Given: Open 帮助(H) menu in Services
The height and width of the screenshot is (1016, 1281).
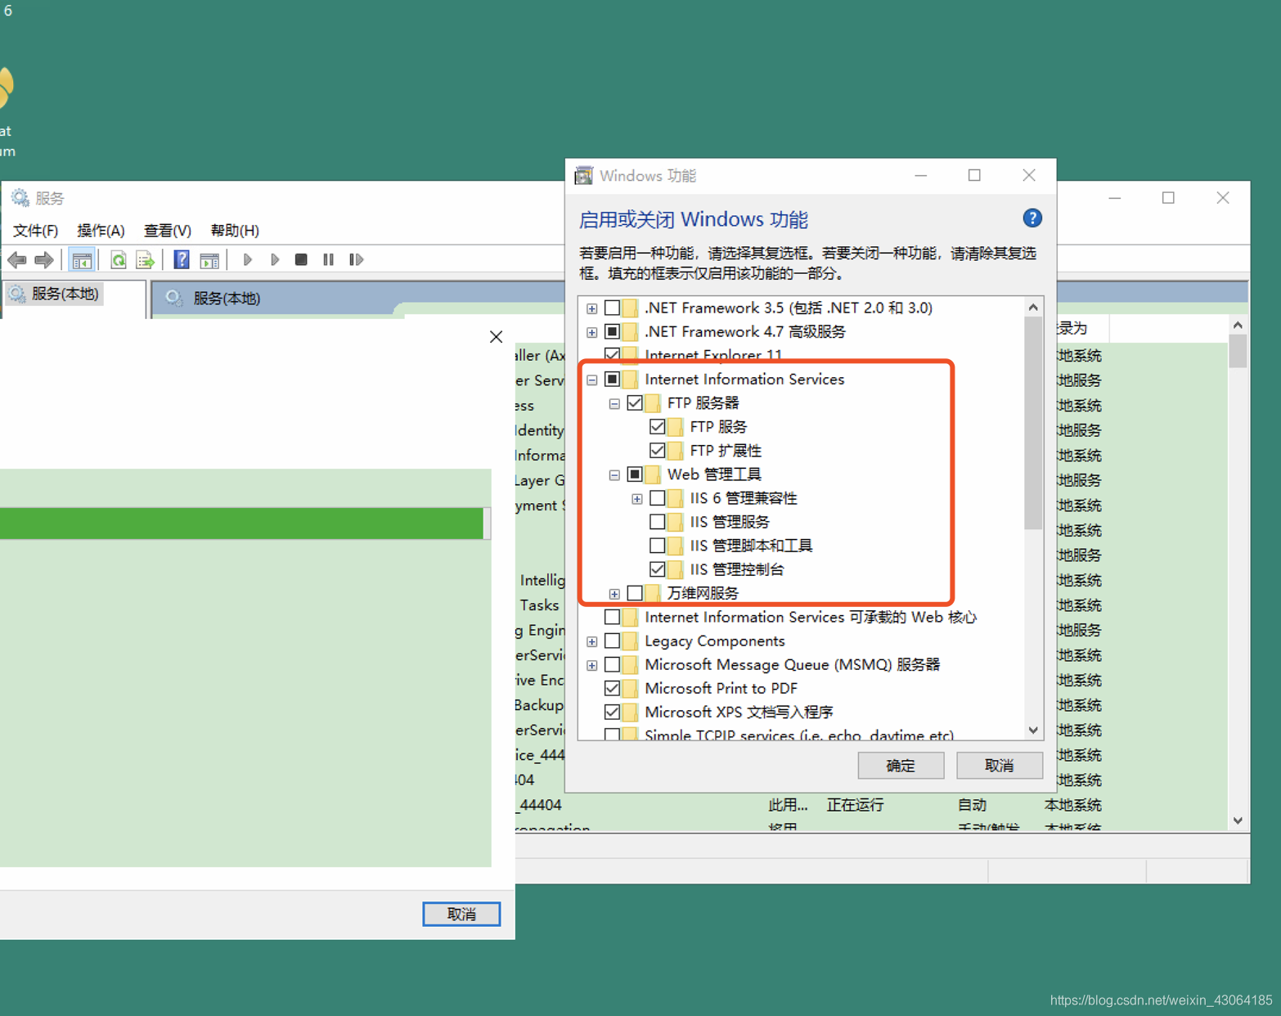Looking at the screenshot, I should pyautogui.click(x=234, y=231).
